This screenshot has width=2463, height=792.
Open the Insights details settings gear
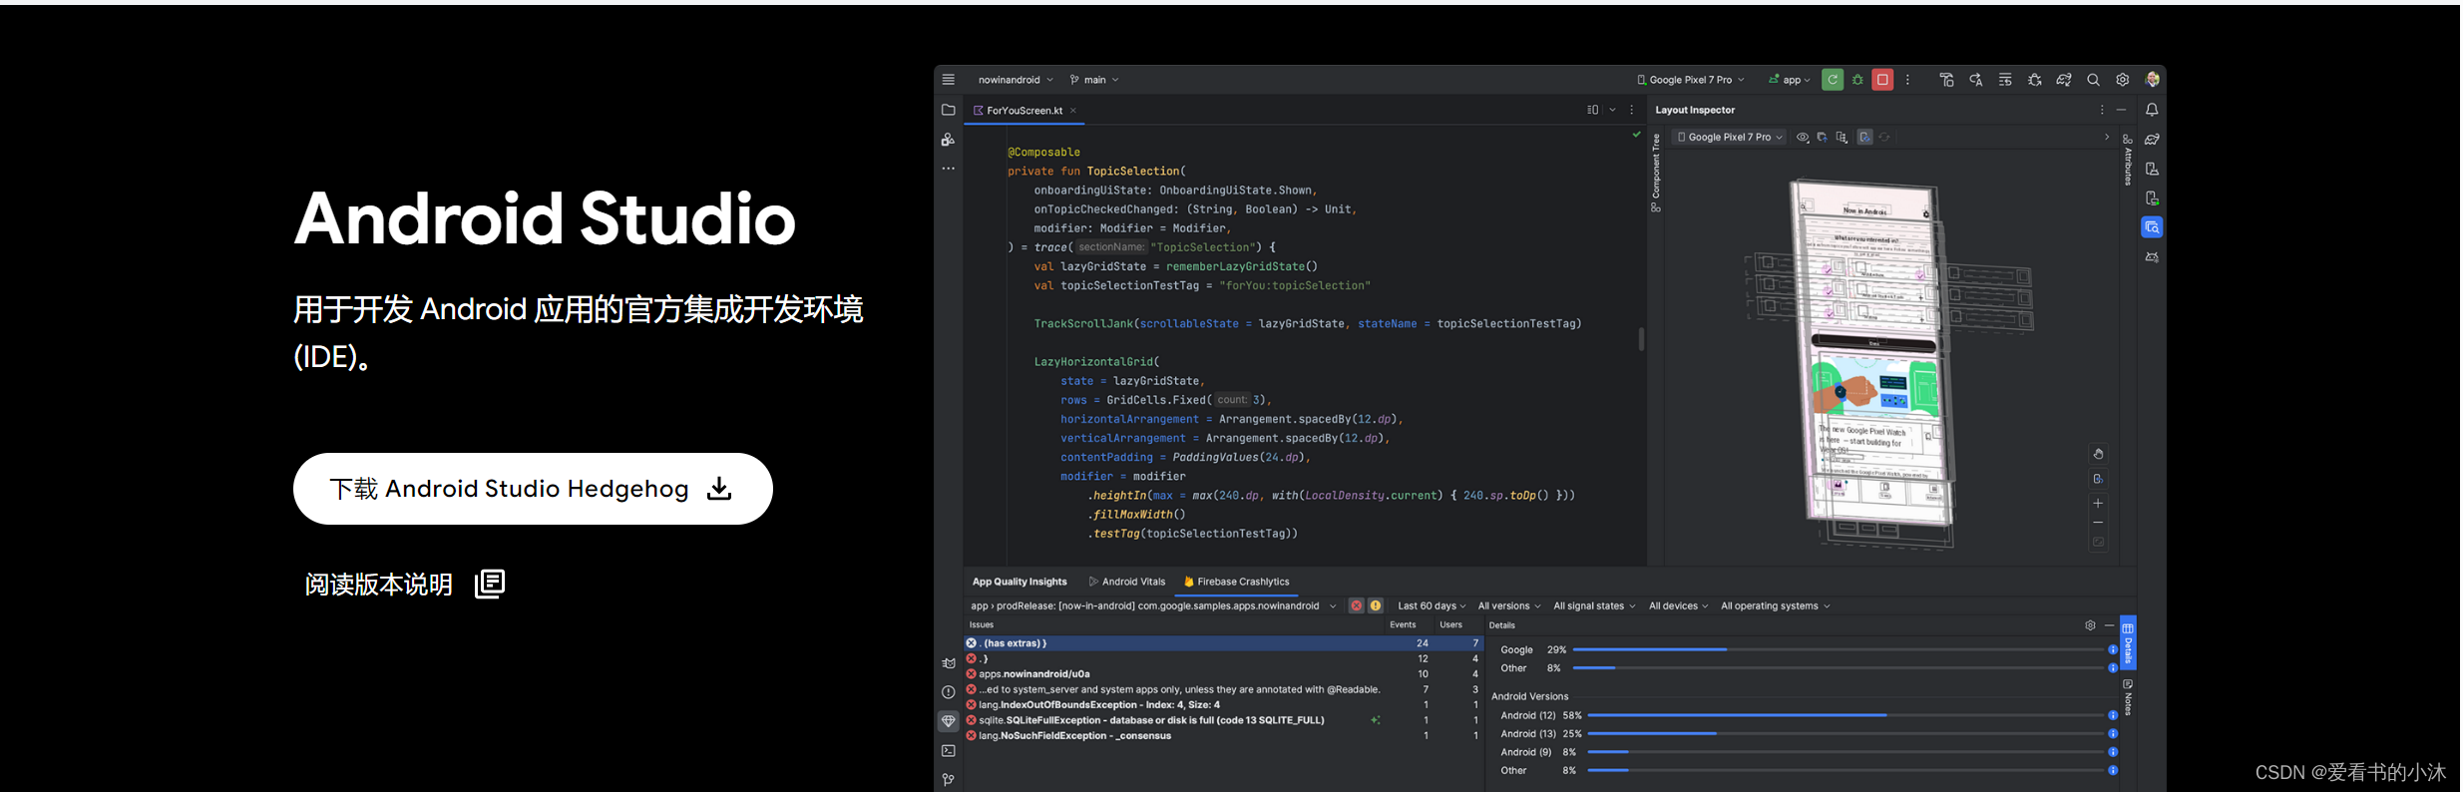click(x=2090, y=625)
